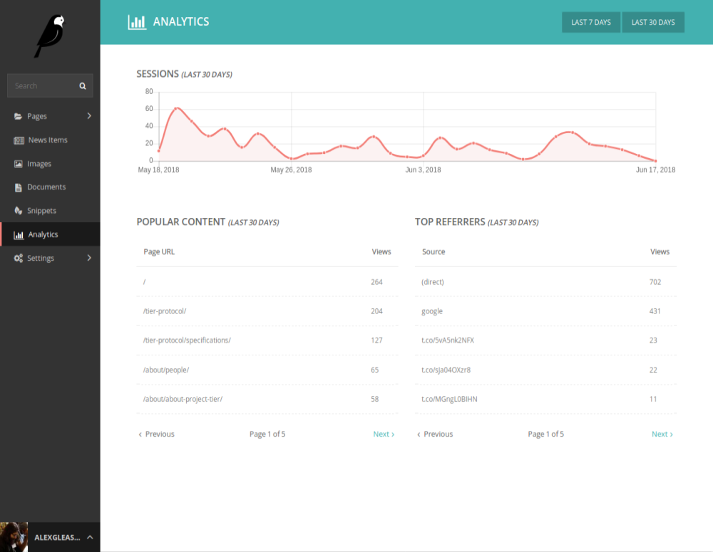Click the search magnifier in the sidebar
713x552 pixels.
point(84,85)
